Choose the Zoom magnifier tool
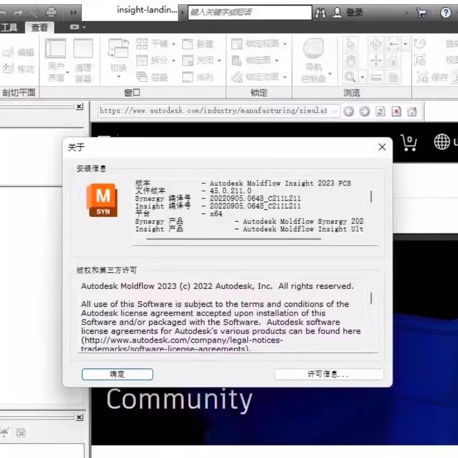Image resolution: width=458 pixels, height=458 pixels. pos(350,77)
